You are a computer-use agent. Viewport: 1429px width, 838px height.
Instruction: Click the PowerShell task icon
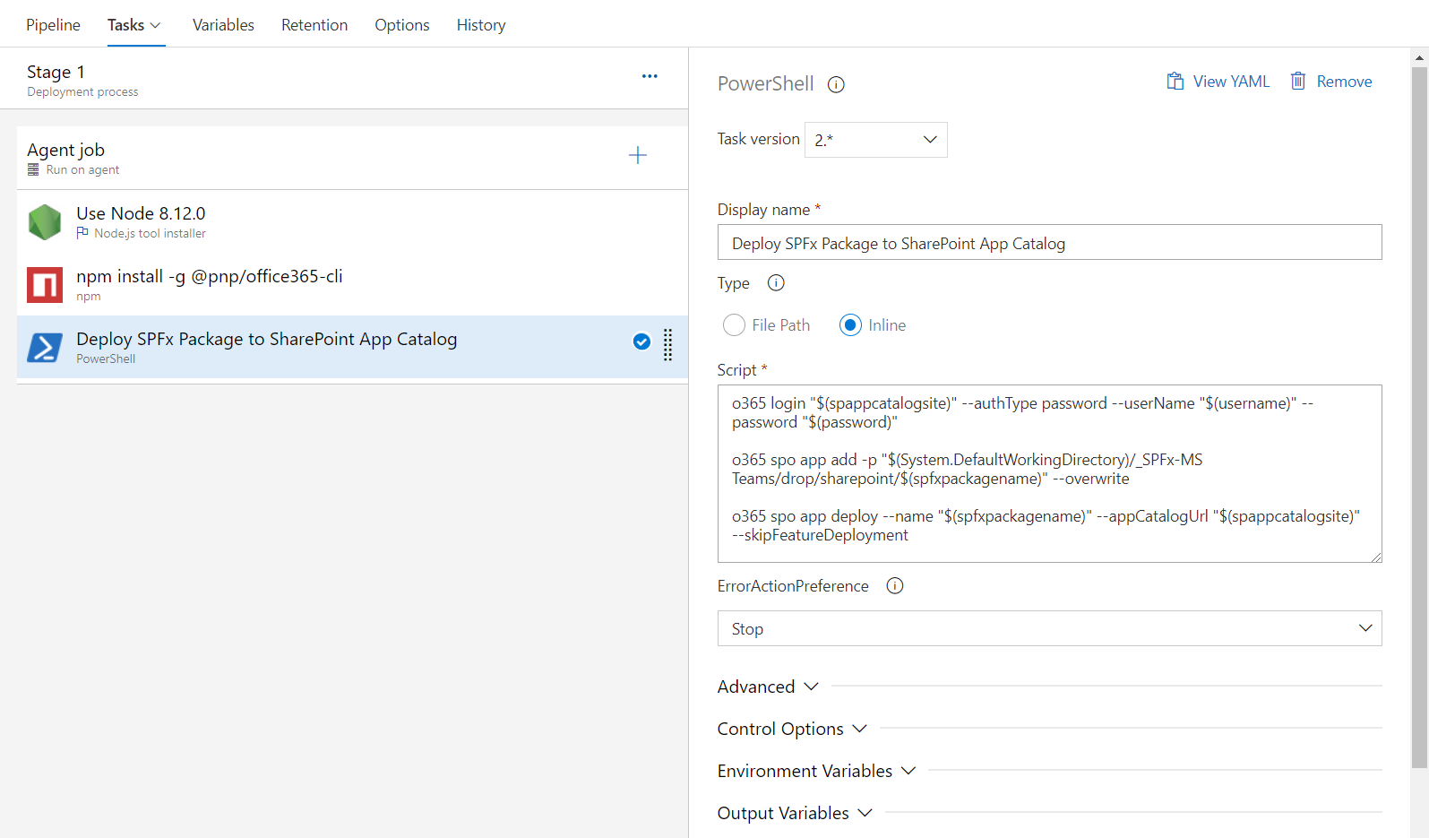pos(45,347)
